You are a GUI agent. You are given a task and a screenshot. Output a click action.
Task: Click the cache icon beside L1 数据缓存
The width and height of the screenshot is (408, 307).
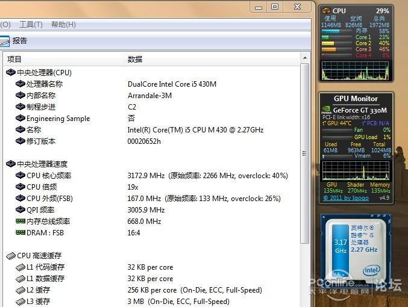tap(20, 279)
